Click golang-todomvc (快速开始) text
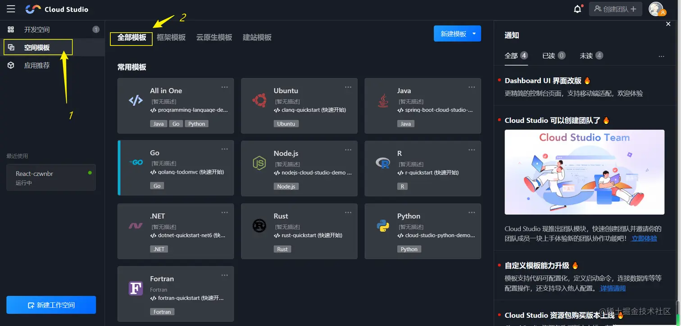 coord(191,172)
